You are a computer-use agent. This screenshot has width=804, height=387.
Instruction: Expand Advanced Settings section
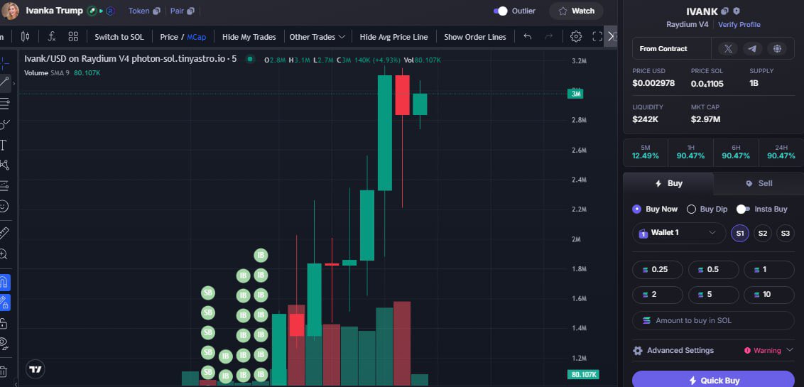[713, 351]
